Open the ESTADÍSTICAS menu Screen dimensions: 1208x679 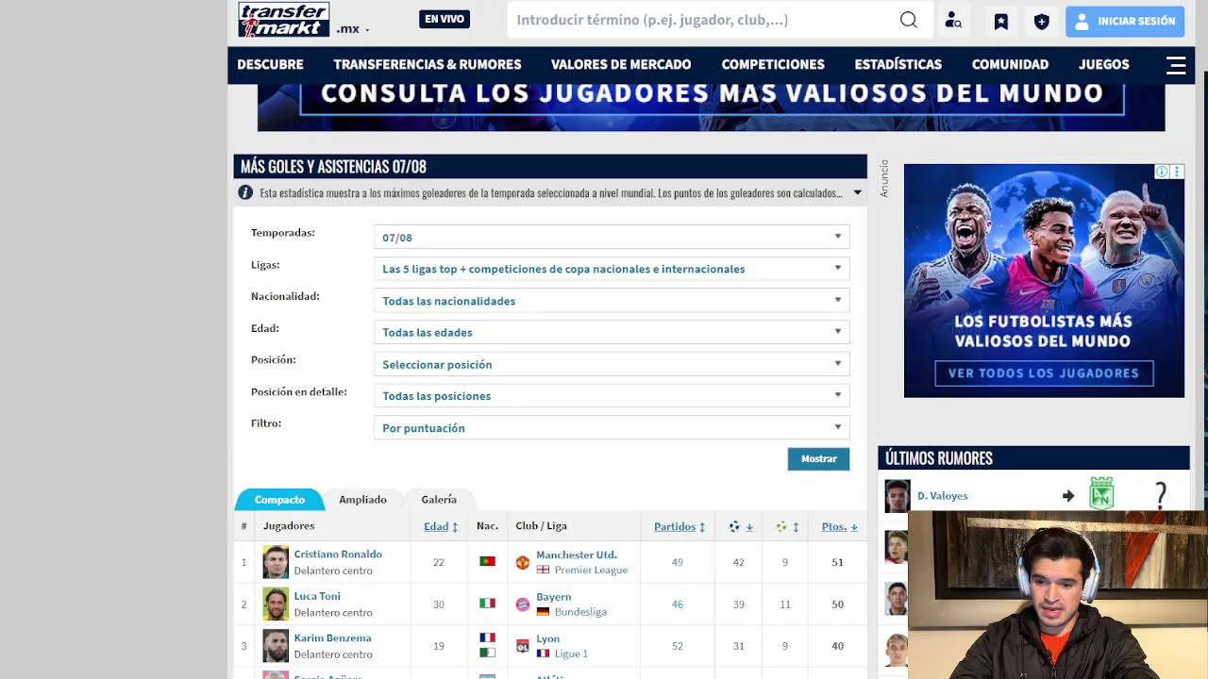tap(898, 64)
